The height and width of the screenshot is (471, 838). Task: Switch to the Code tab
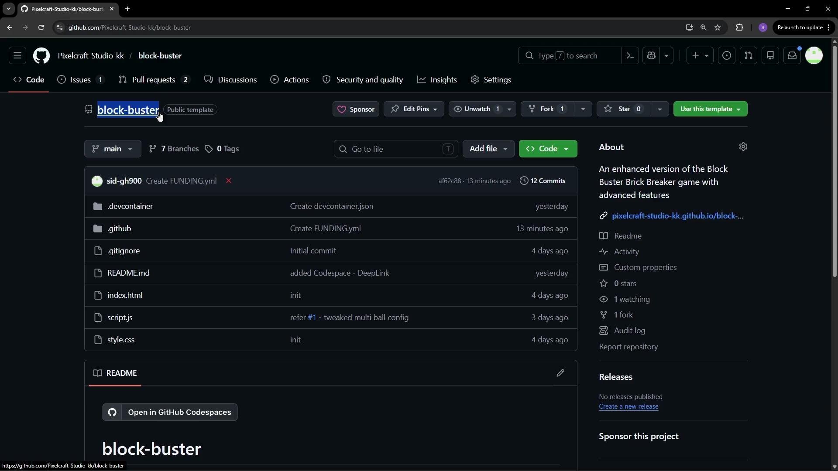pyautogui.click(x=29, y=80)
